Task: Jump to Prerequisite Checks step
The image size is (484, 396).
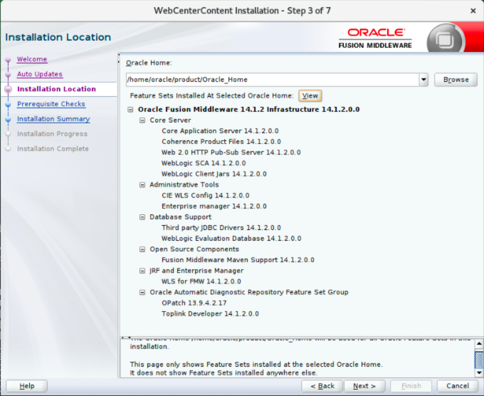Action: pos(51,104)
